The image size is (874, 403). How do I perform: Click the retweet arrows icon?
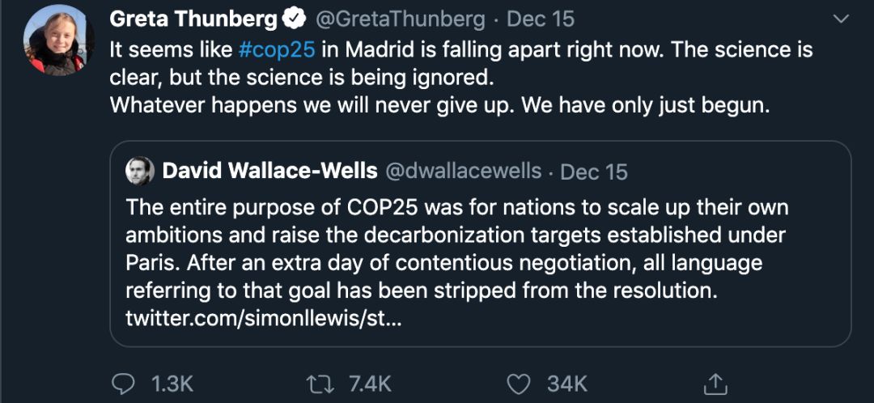pos(323,383)
